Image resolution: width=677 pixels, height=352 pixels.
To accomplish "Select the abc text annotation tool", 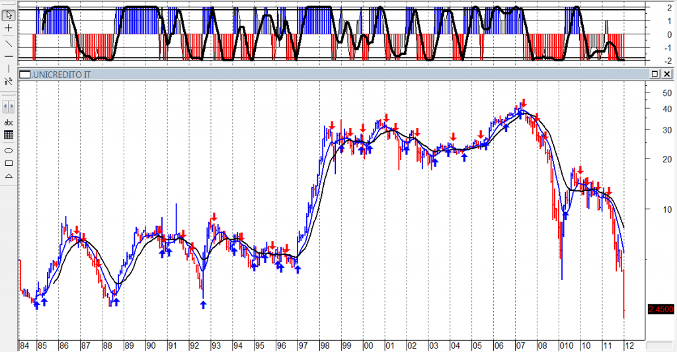I will pos(9,123).
